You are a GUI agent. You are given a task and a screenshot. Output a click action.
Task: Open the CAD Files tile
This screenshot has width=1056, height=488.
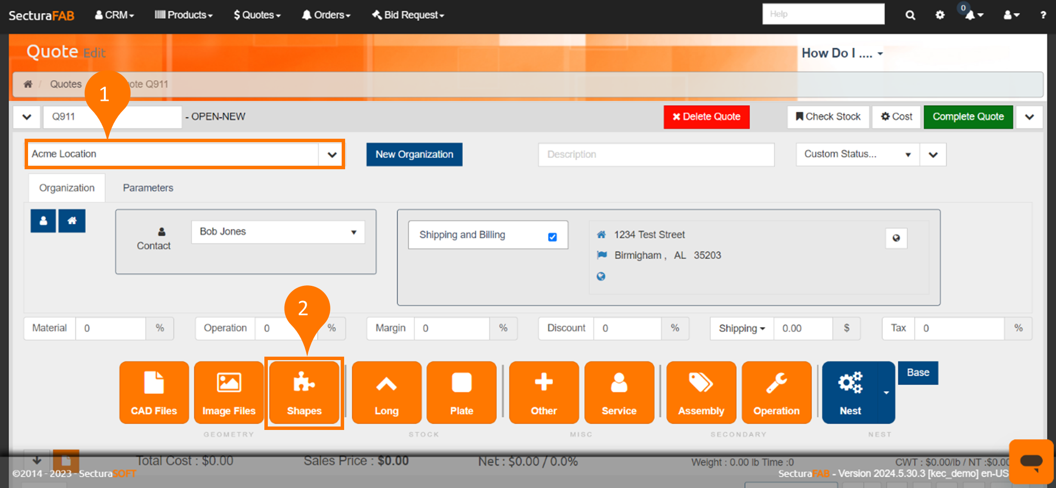pyautogui.click(x=154, y=393)
